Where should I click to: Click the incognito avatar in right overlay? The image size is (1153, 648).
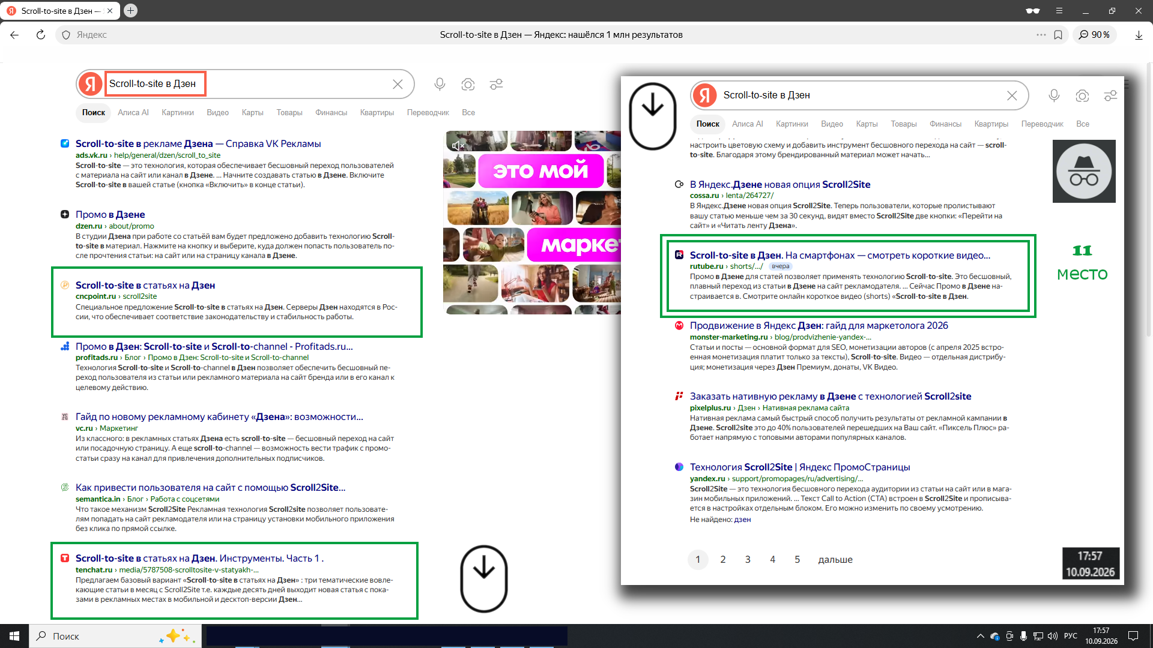1084,171
